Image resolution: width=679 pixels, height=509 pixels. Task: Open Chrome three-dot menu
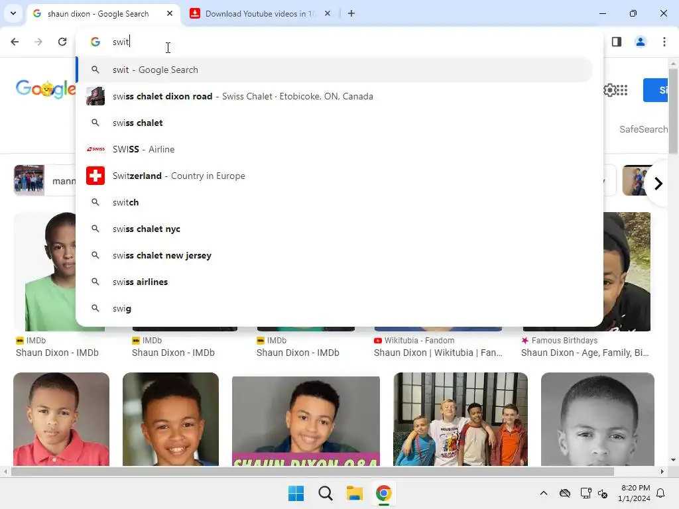[664, 42]
